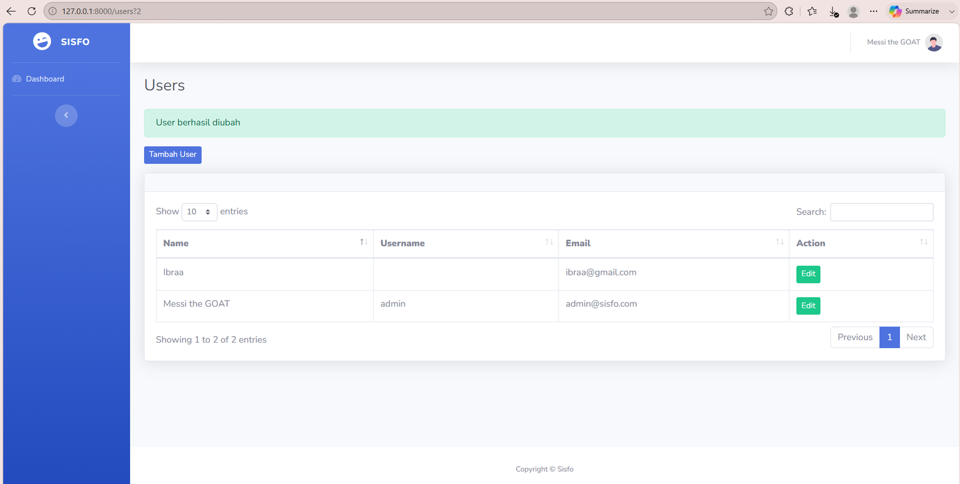Open the Show entries count dropdown

pyautogui.click(x=199, y=212)
